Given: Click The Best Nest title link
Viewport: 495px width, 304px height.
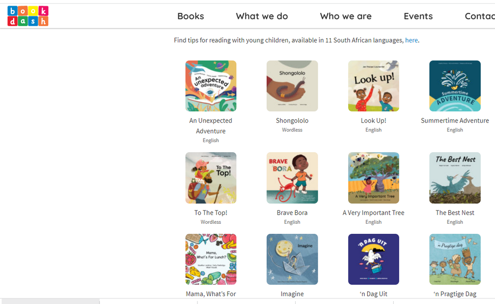Looking at the screenshot, I should point(455,213).
